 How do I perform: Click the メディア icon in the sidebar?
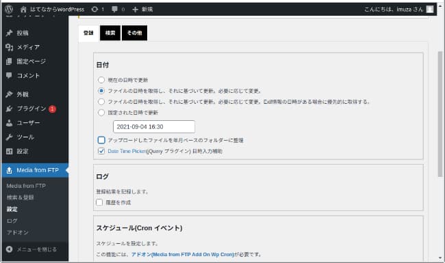coord(9,47)
